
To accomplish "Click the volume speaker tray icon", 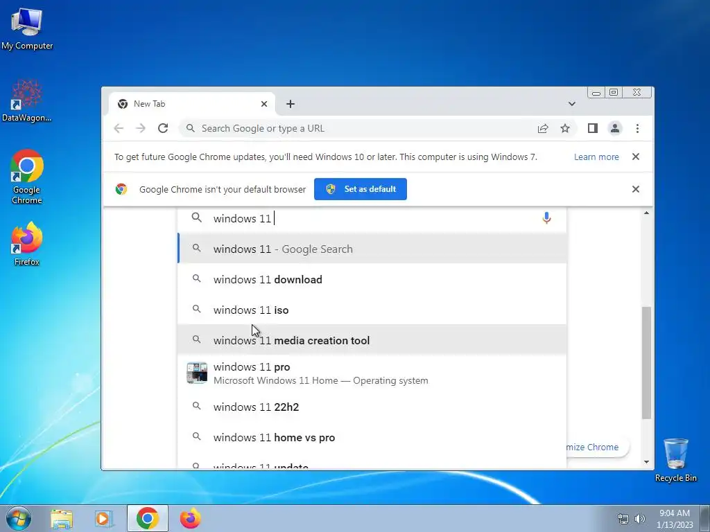I will click(639, 519).
